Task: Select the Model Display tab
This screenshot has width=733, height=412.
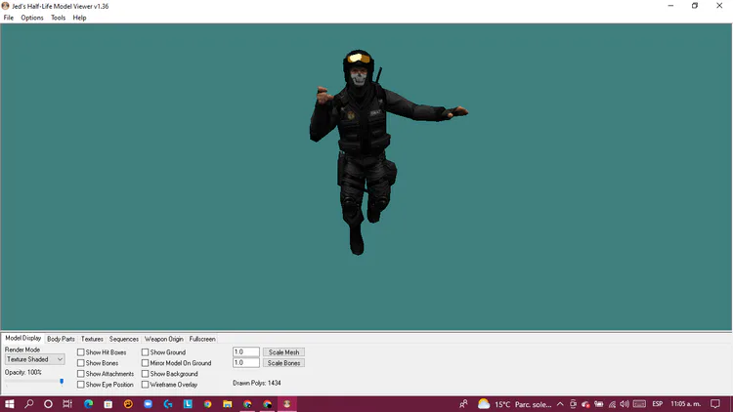Action: [x=22, y=338]
